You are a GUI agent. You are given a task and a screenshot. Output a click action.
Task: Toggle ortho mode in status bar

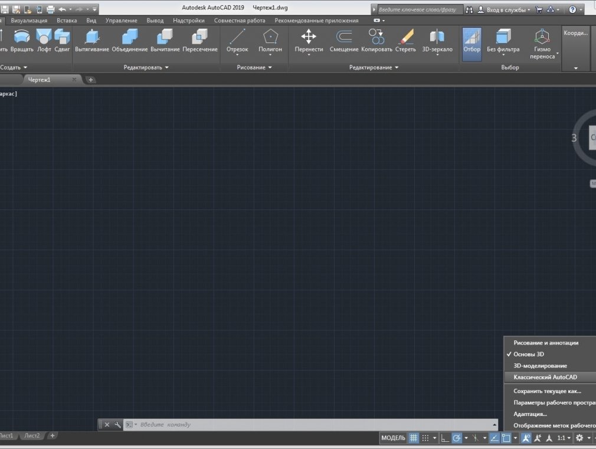[444, 438]
